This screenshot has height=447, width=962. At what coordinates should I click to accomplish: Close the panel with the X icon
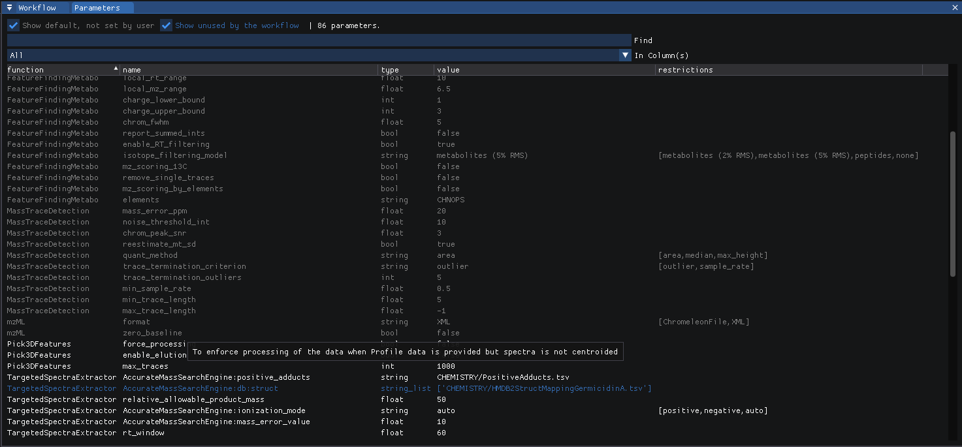955,8
